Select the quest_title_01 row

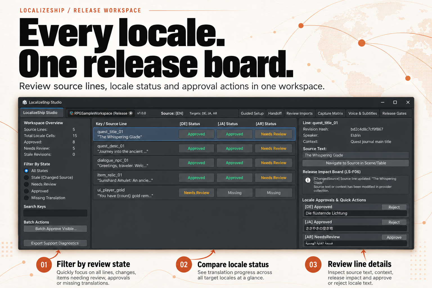(194, 134)
